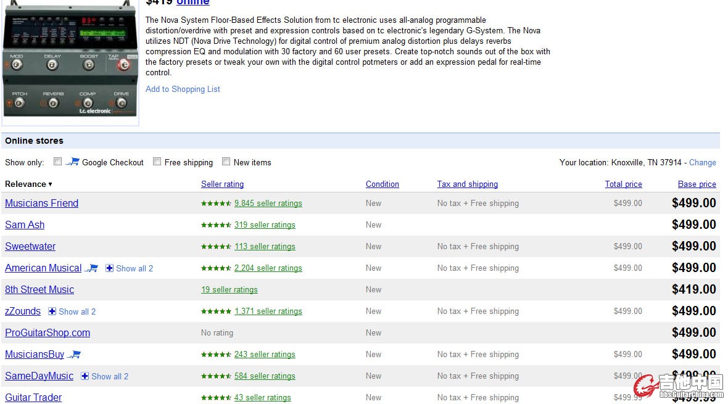Check the New items checkbox
This screenshot has height=404, width=728.
(226, 162)
